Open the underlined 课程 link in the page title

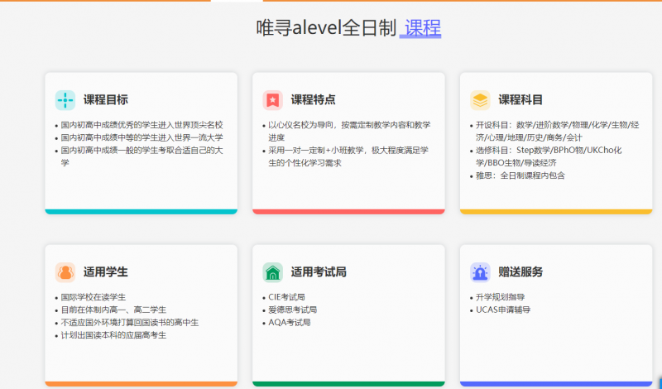tap(422, 28)
